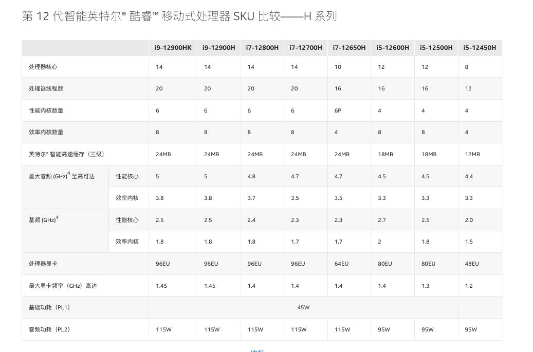Select the i9-12900H column header
The width and height of the screenshot is (533, 352).
click(x=218, y=48)
